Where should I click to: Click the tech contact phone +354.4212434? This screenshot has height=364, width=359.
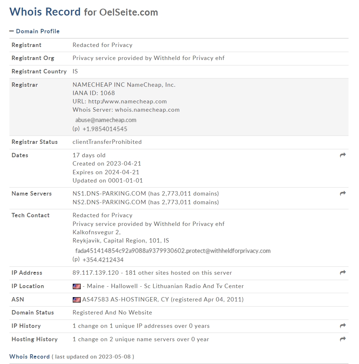[103, 260]
